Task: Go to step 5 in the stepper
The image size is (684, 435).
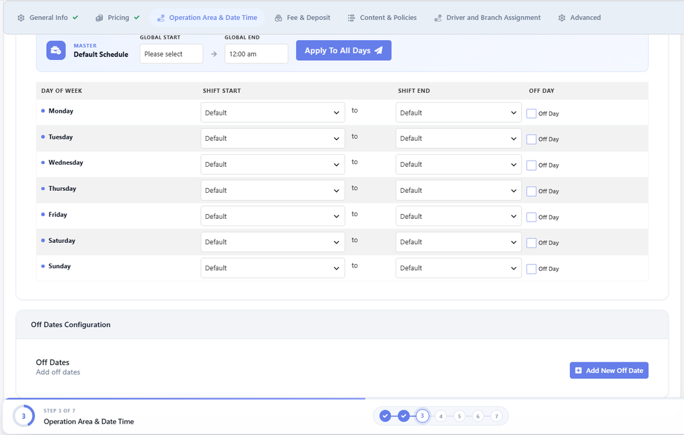Action: click(460, 416)
